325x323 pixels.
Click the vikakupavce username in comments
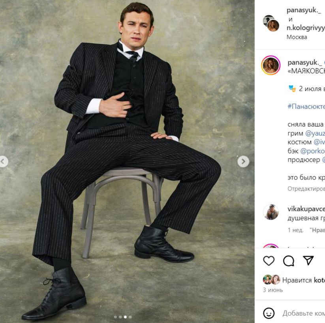click(x=306, y=209)
